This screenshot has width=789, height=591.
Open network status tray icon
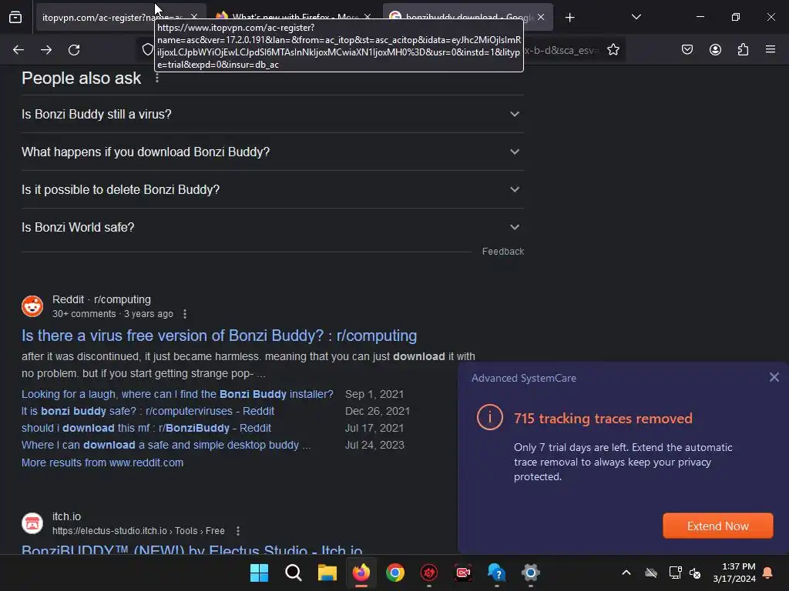click(x=675, y=573)
